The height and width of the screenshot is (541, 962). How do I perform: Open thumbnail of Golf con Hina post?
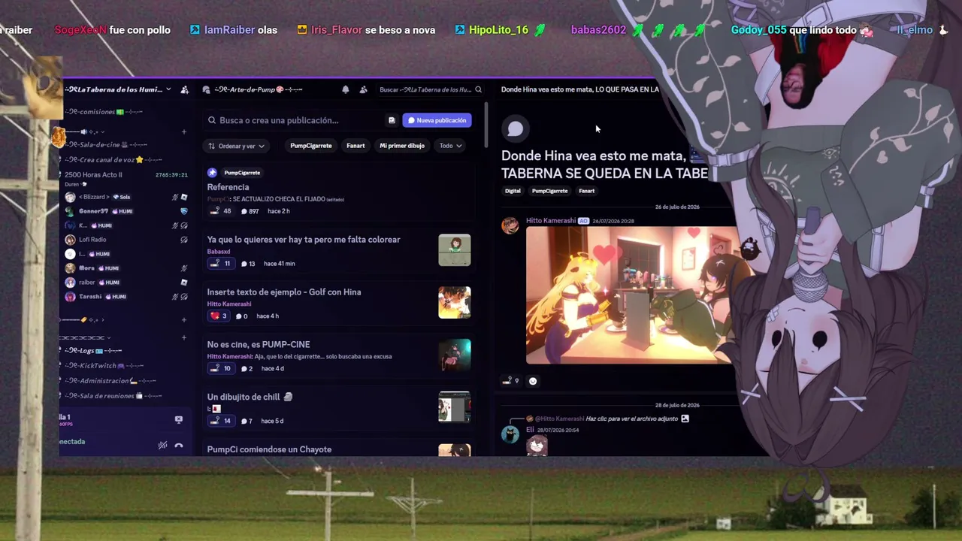pos(455,303)
